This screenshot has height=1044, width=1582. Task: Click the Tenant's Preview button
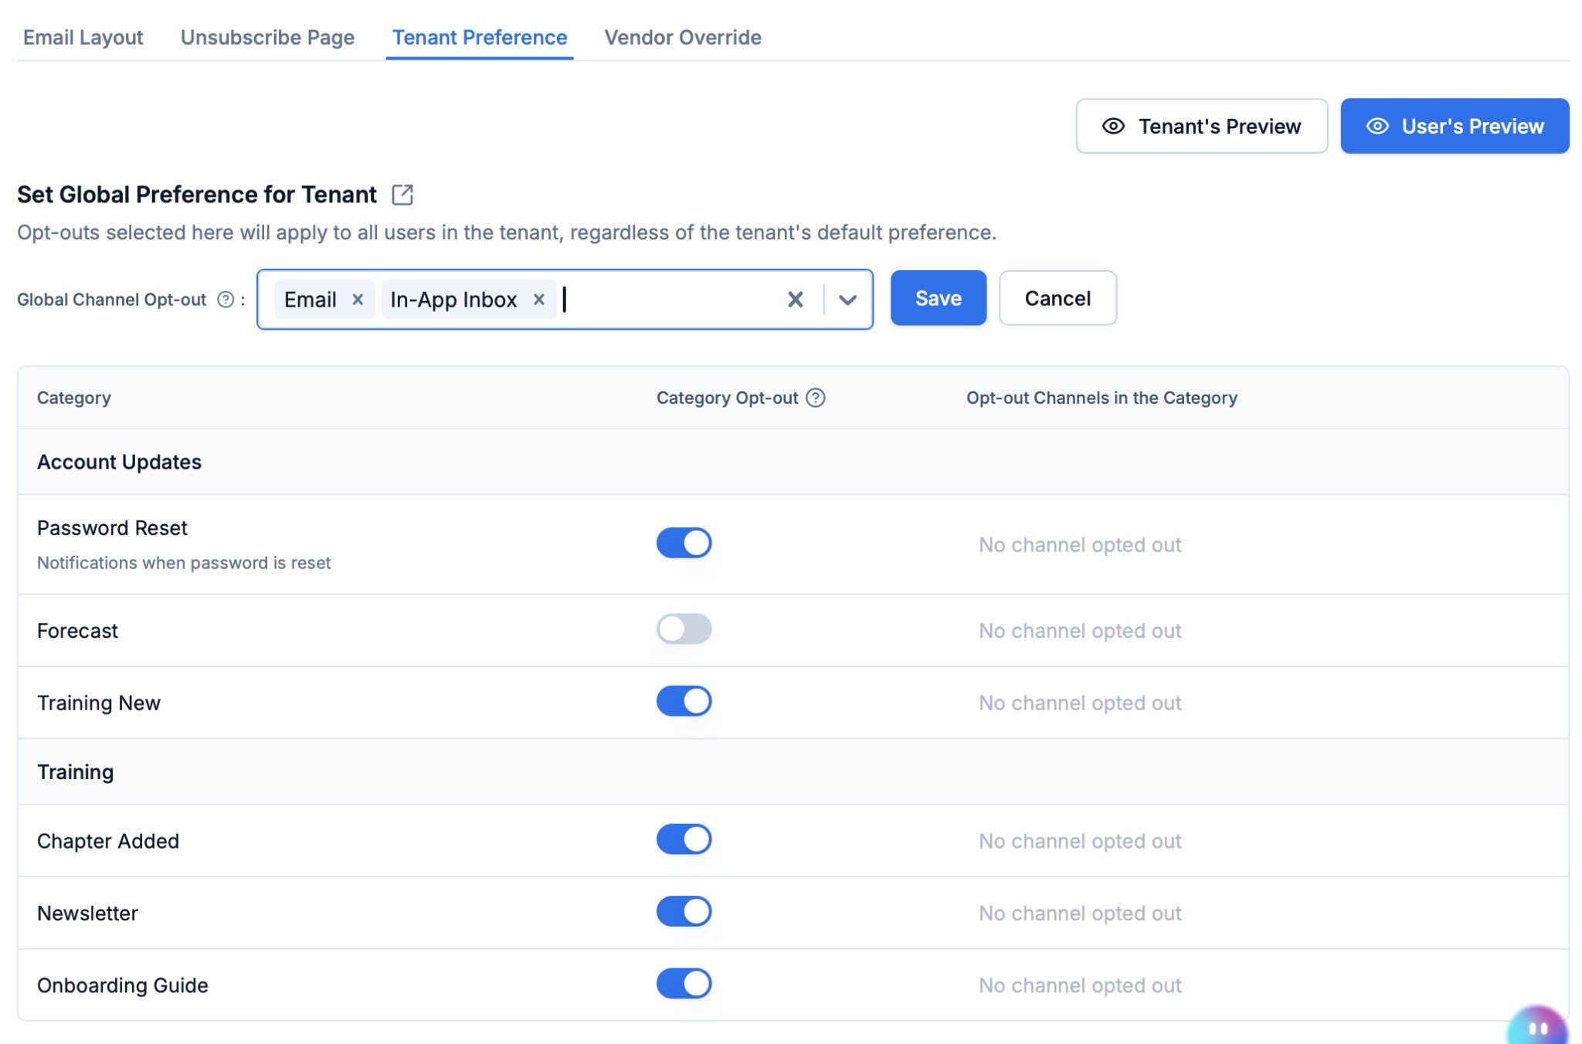point(1202,126)
